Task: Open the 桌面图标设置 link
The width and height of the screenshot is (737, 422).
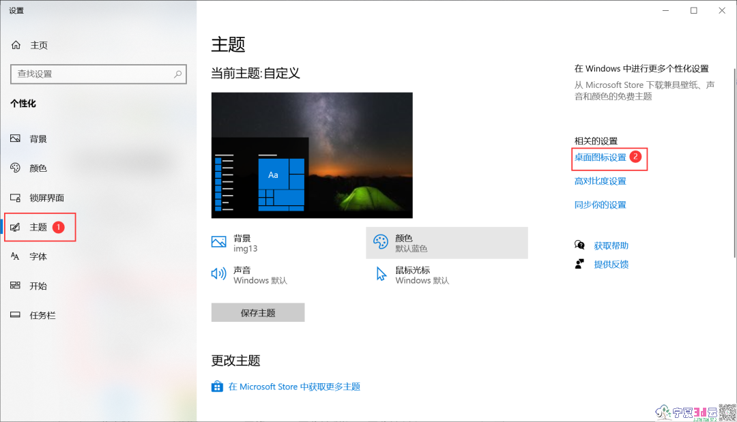Action: (x=601, y=157)
